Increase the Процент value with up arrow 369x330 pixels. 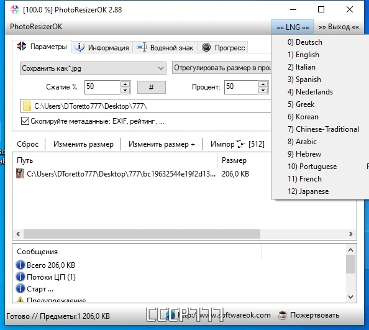pos(263,84)
